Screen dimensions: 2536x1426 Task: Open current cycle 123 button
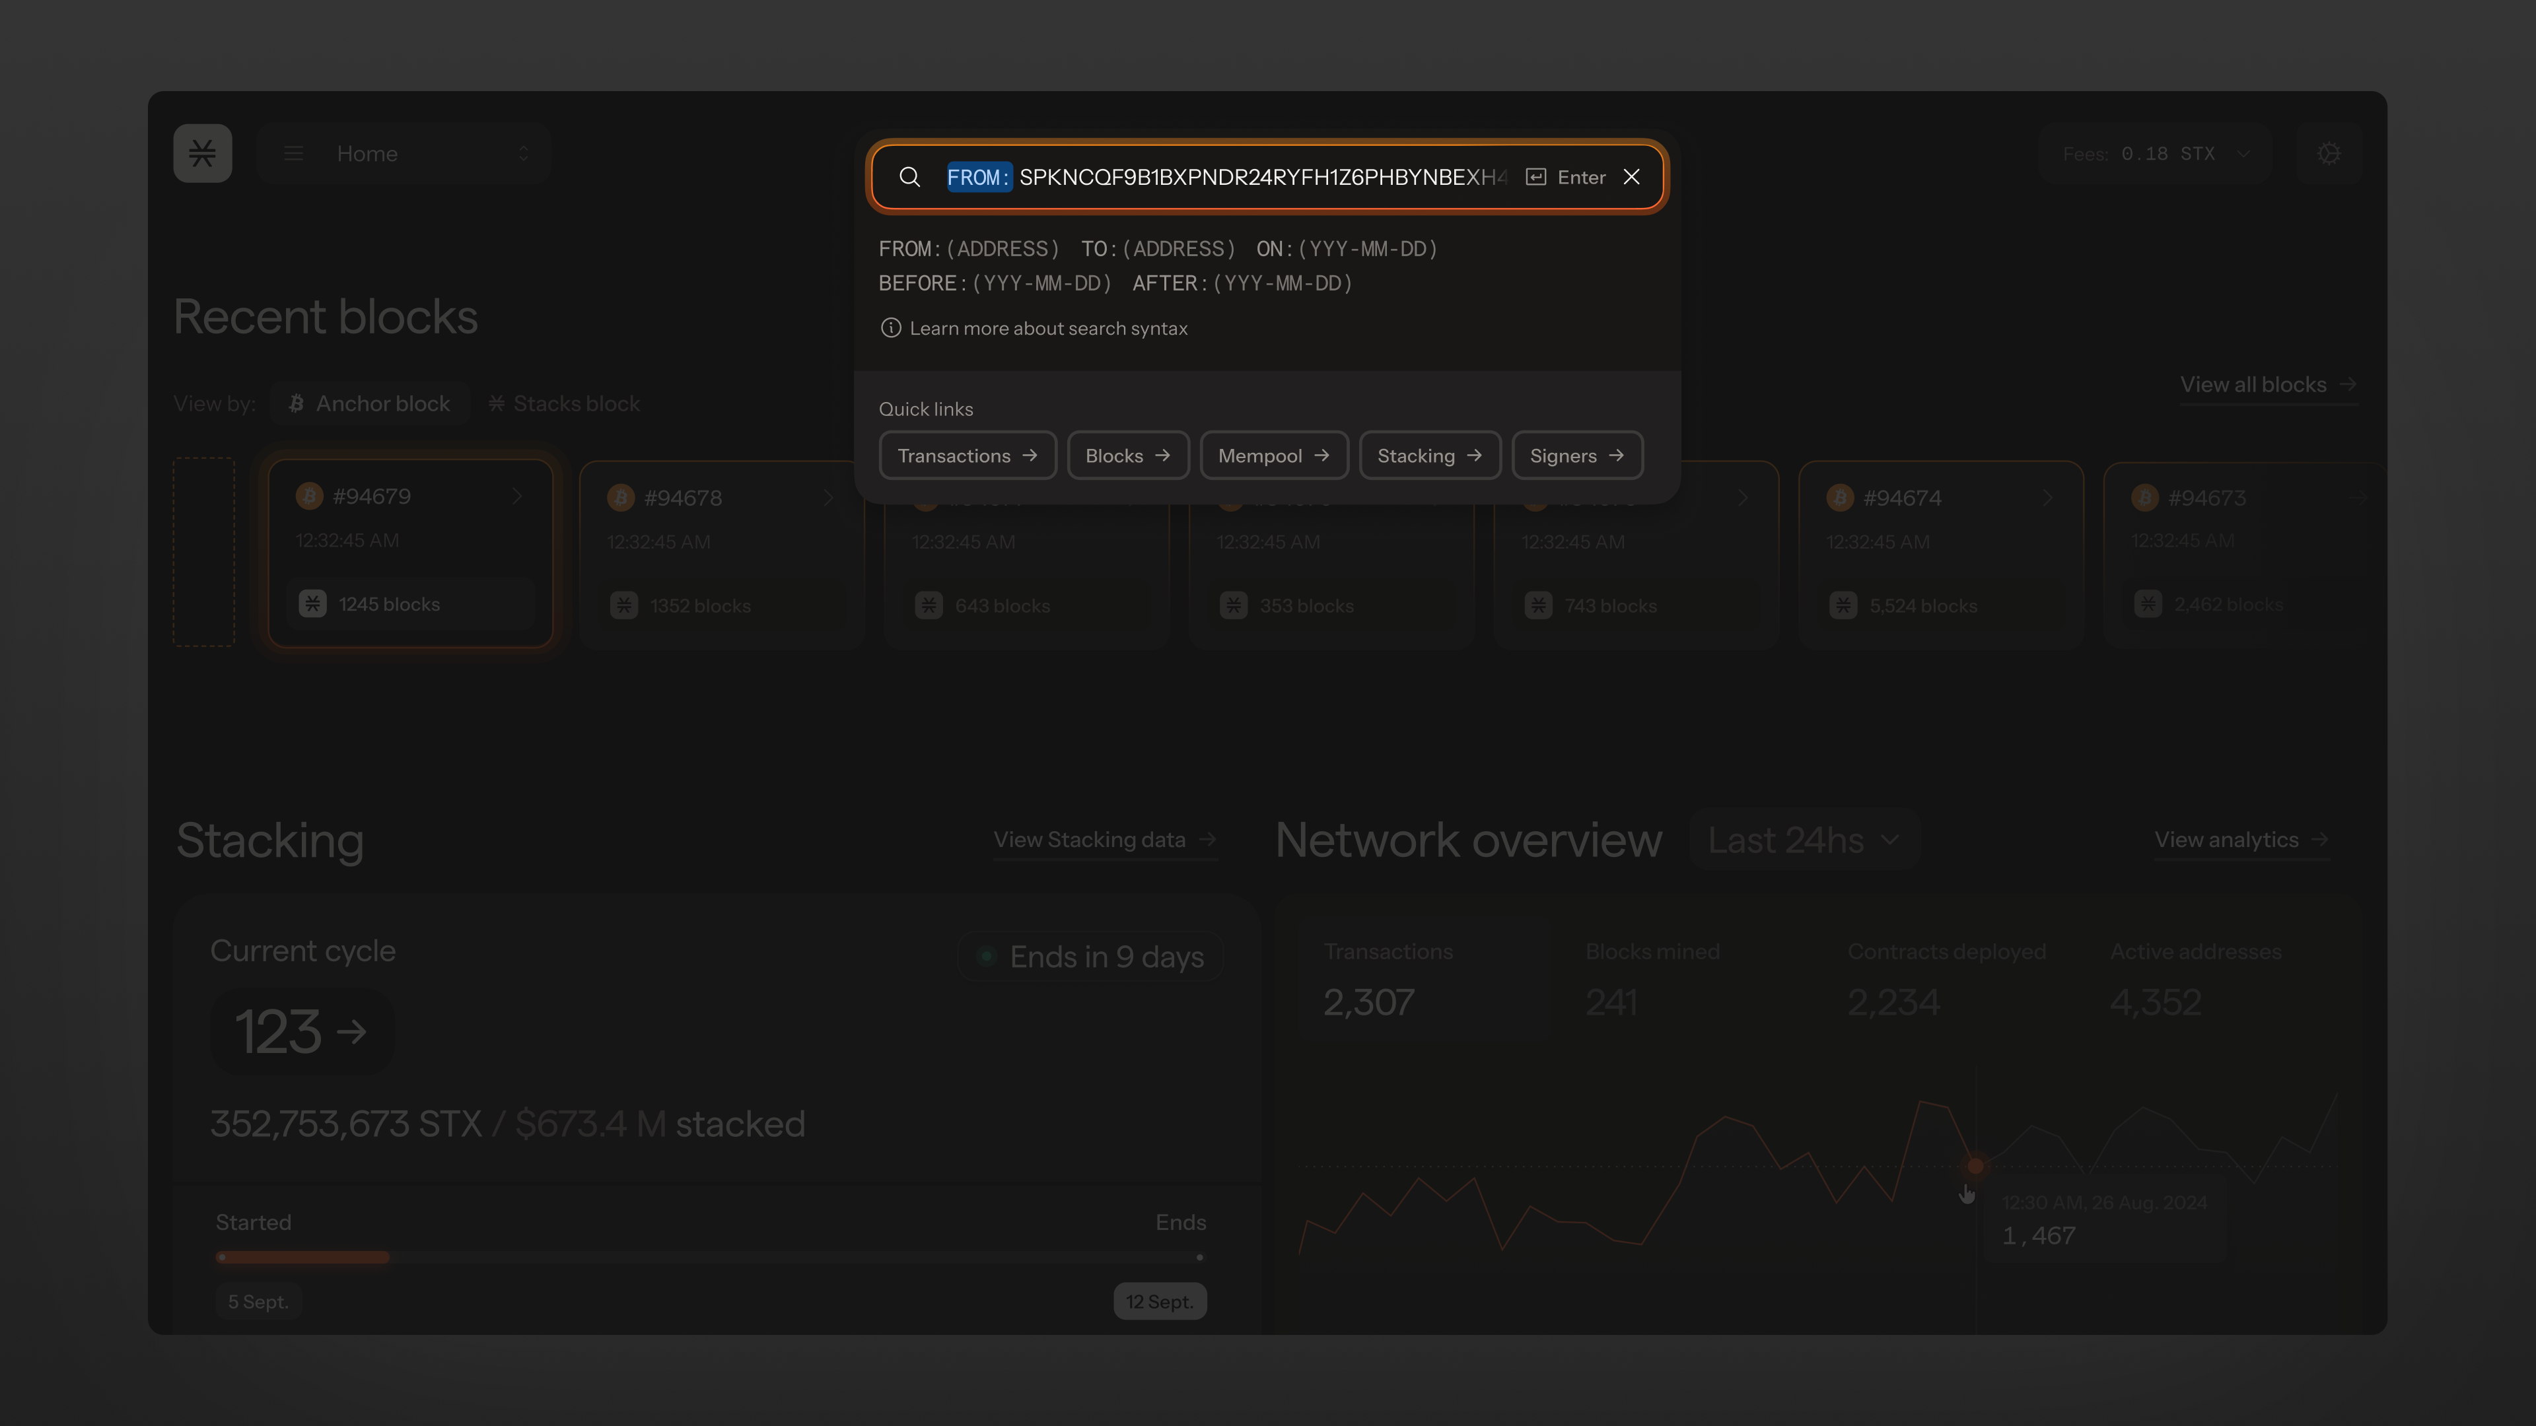click(301, 1033)
